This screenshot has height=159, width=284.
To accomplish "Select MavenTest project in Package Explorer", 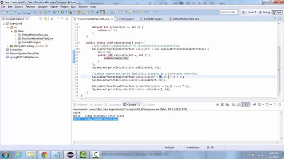I will [16, 49].
